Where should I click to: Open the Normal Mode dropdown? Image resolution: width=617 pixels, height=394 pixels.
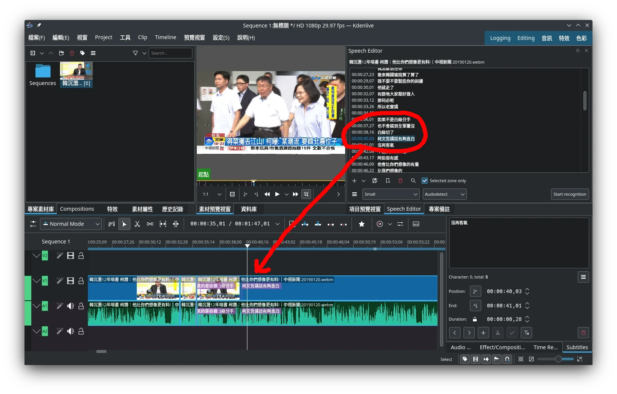pyautogui.click(x=71, y=224)
